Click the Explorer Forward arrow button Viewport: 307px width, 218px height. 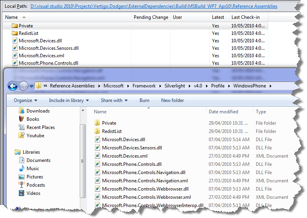click(x=23, y=86)
